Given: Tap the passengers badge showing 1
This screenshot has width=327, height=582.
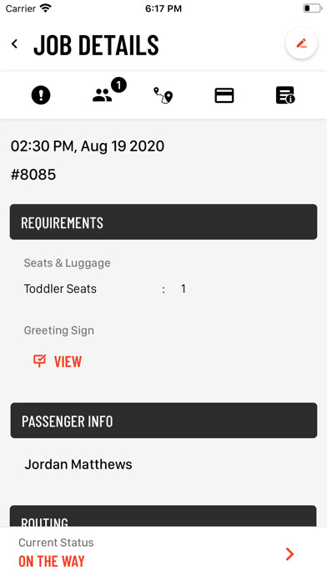Looking at the screenshot, I should [x=118, y=85].
